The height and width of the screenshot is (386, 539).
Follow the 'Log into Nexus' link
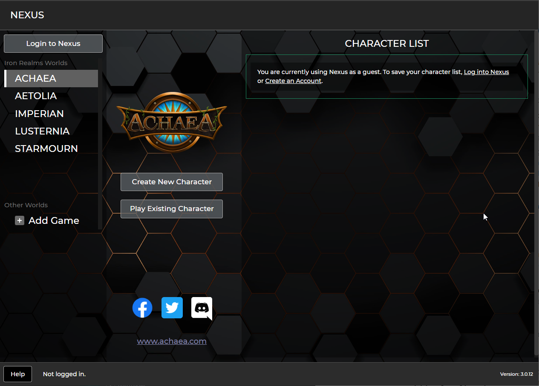point(486,72)
